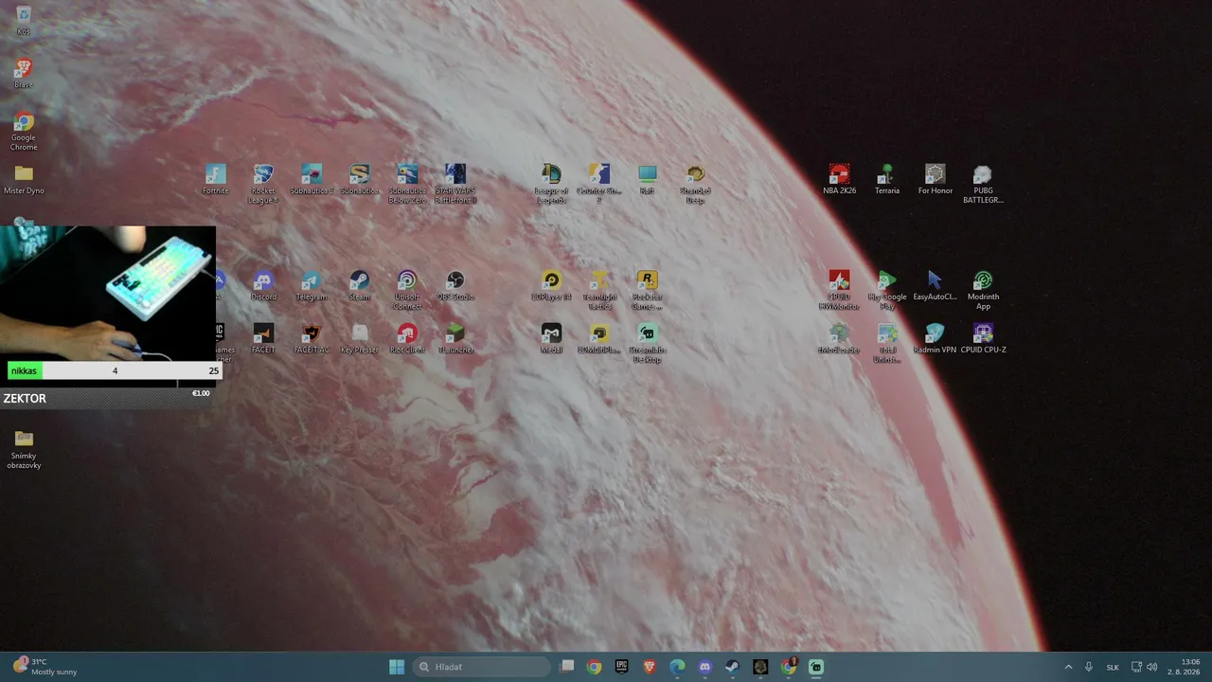Select the FACEIT AC anti-cheat shortcut
Screen dimensions: 1212x682
tap(312, 338)
